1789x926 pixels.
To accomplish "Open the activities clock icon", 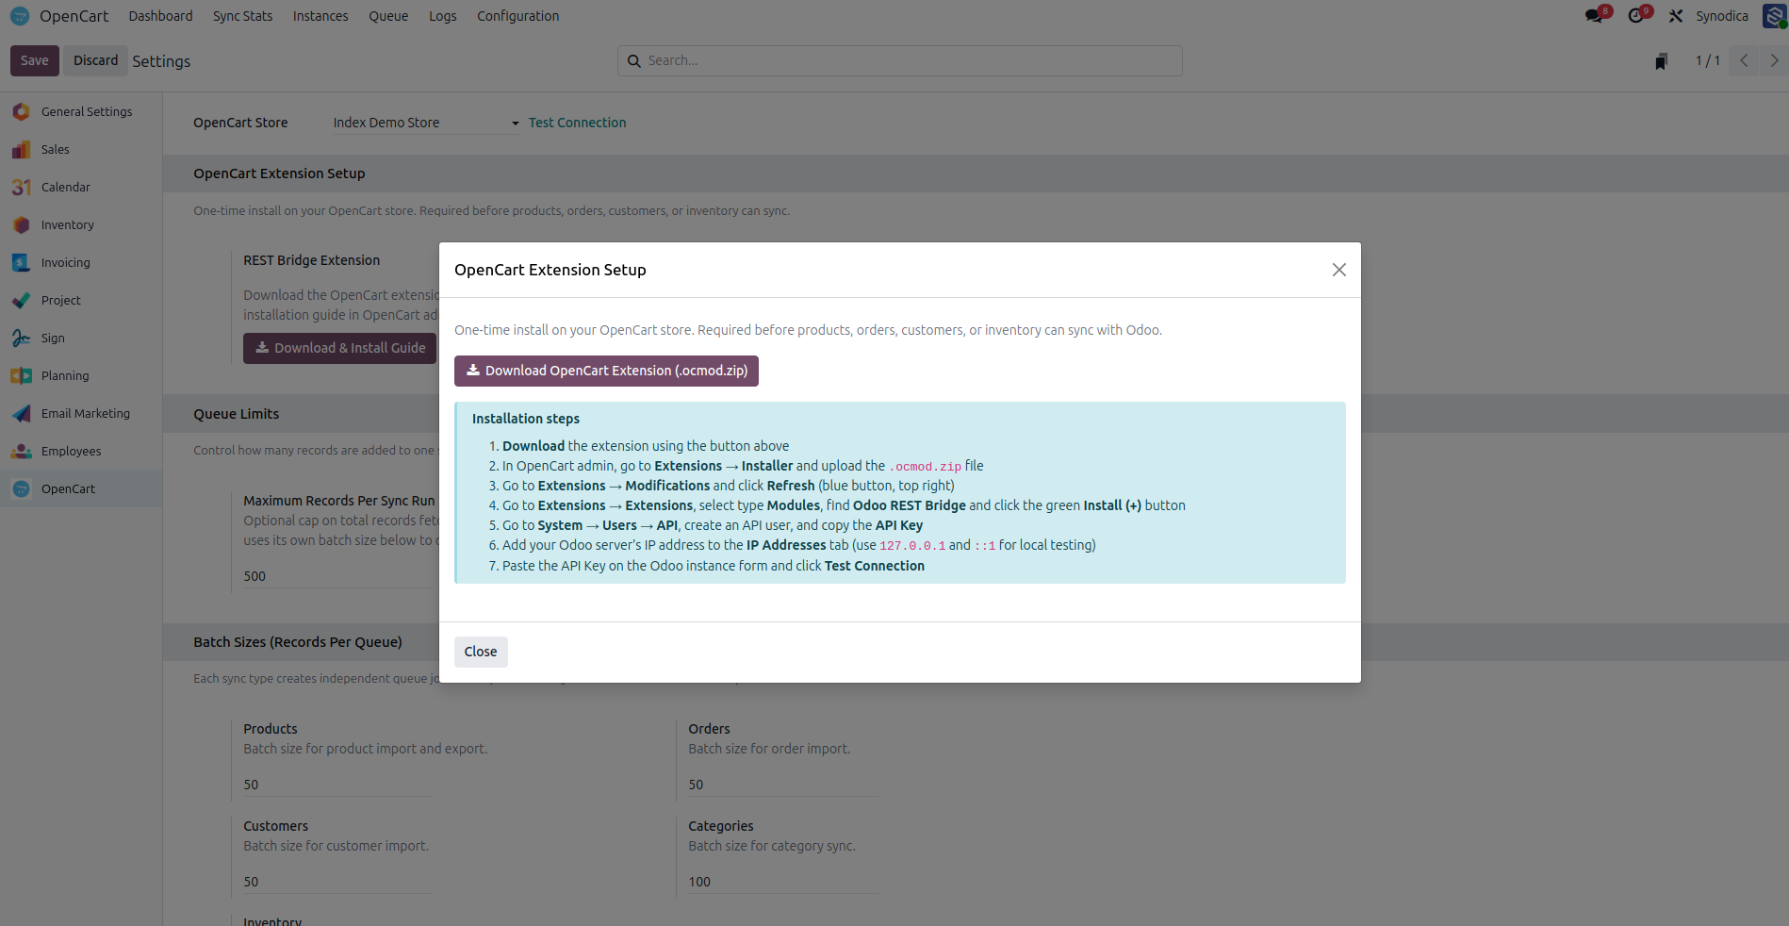I will [x=1635, y=16].
